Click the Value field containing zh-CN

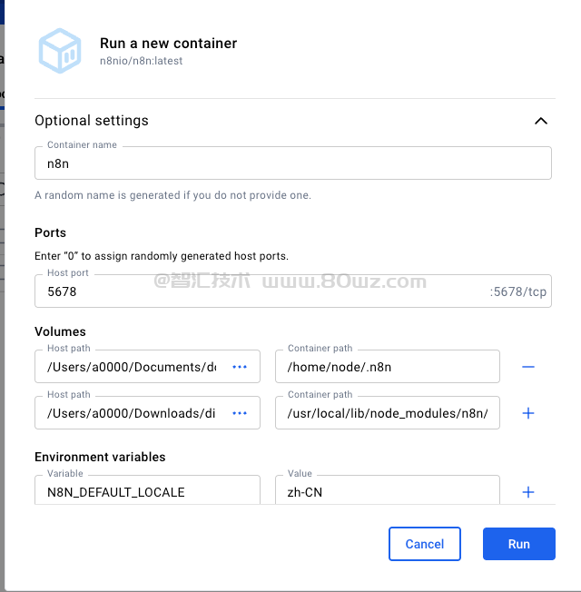pyautogui.click(x=387, y=492)
